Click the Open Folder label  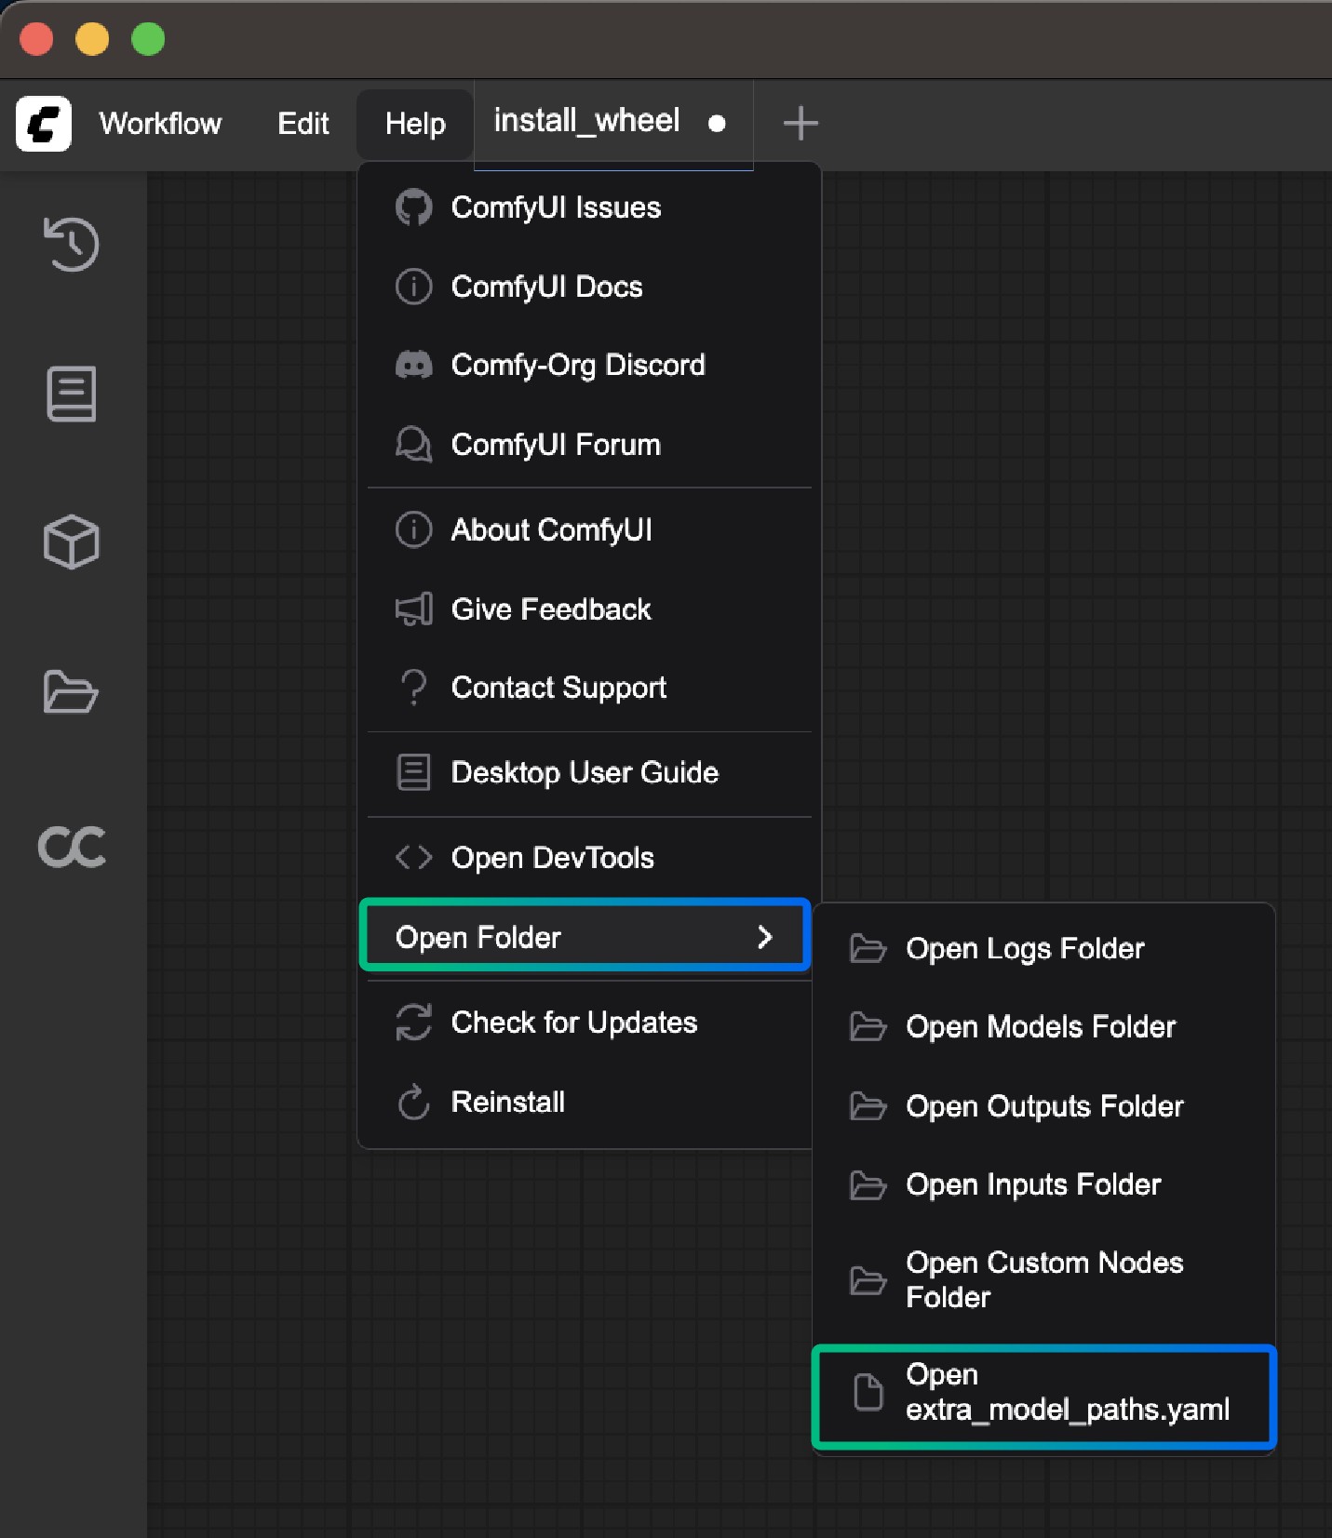coord(478,937)
